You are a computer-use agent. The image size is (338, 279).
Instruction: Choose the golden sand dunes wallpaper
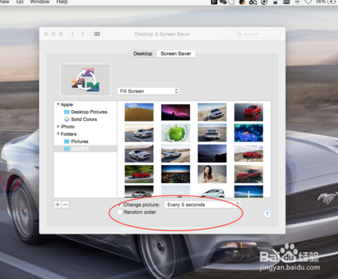pyautogui.click(x=139, y=112)
